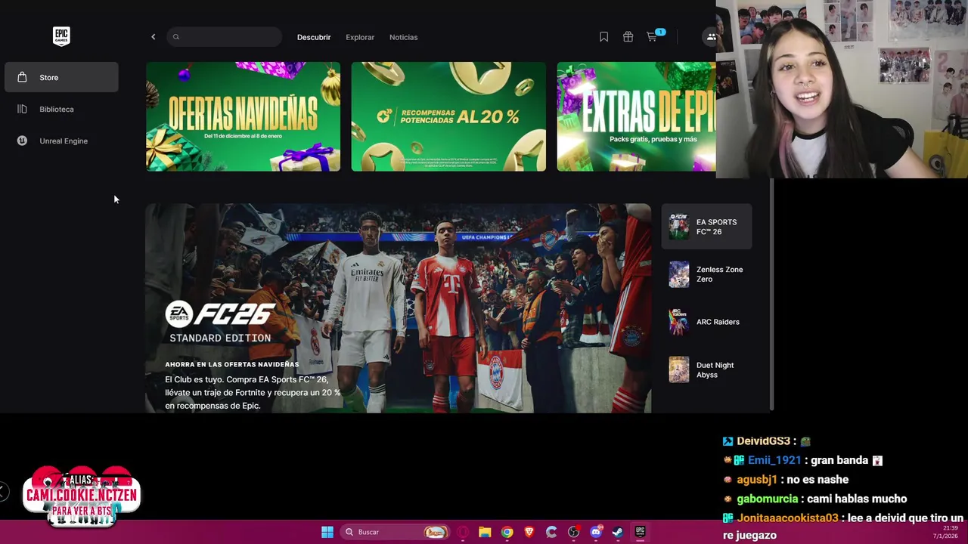Open the wishlist bookmark icon

click(603, 36)
